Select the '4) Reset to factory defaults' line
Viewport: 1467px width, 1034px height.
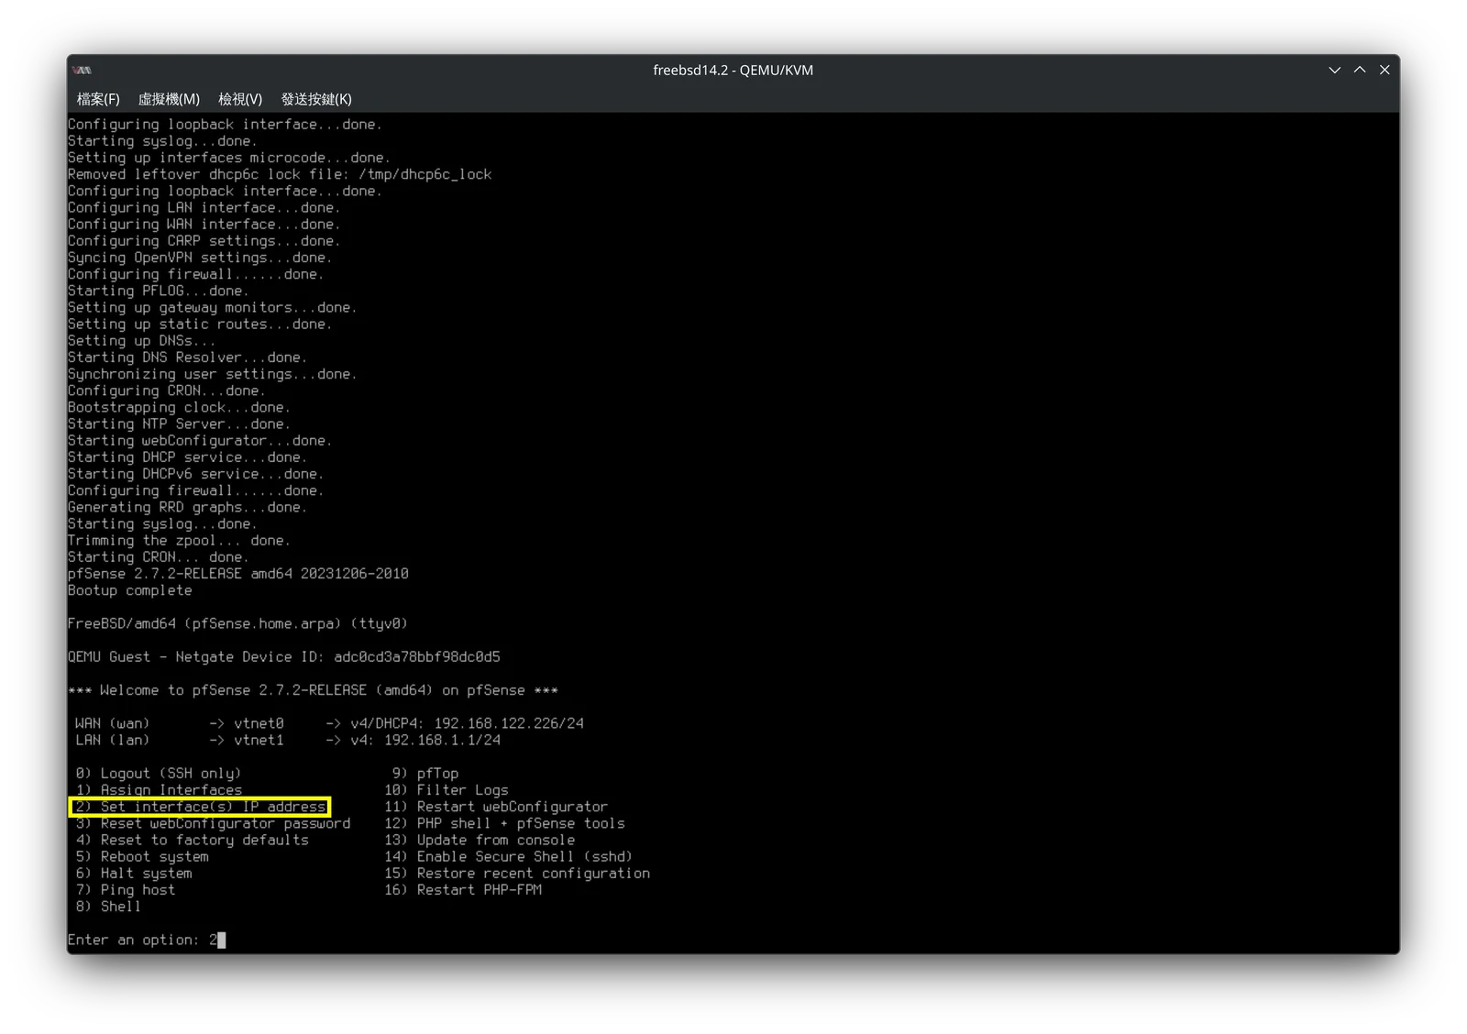pos(193,840)
